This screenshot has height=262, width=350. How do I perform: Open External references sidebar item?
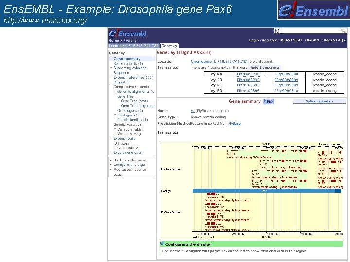pos(133,77)
